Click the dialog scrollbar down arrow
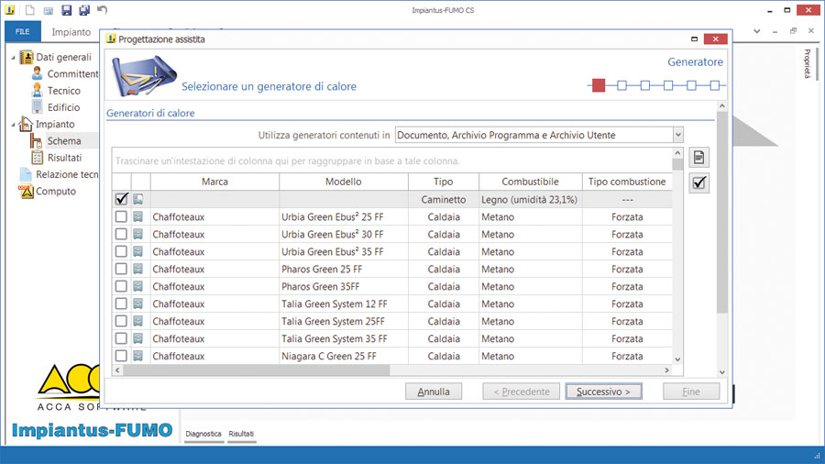 point(722,372)
